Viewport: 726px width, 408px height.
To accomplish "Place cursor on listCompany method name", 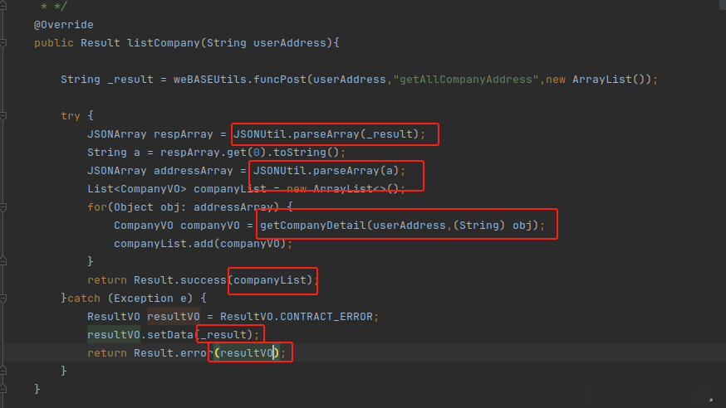I will pyautogui.click(x=164, y=43).
